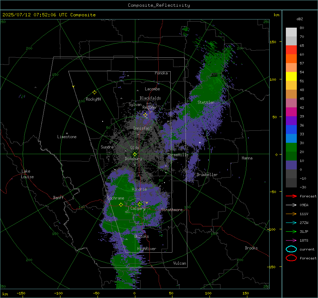Click the light grey top swatch near 80

click(x=291, y=32)
